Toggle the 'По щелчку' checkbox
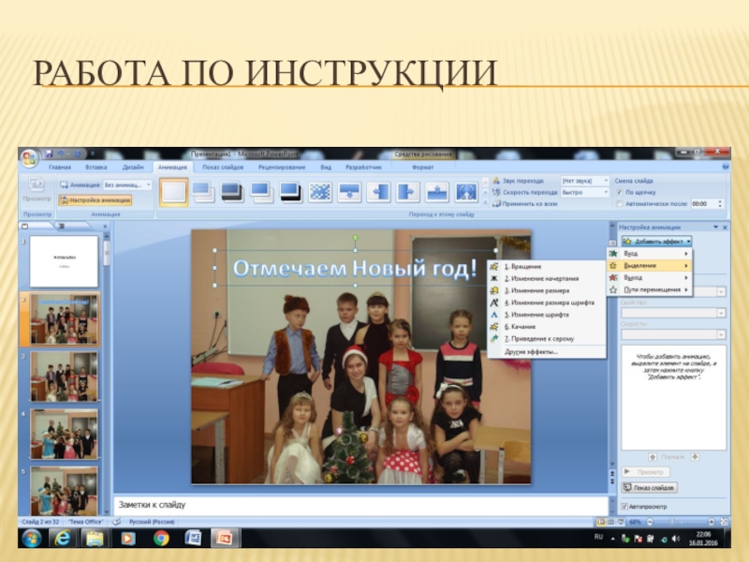The image size is (749, 562). tap(620, 192)
